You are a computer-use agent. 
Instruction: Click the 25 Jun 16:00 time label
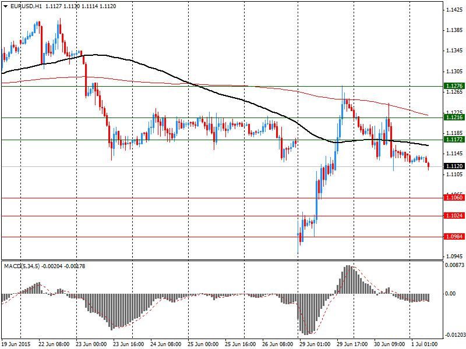coord(240,344)
